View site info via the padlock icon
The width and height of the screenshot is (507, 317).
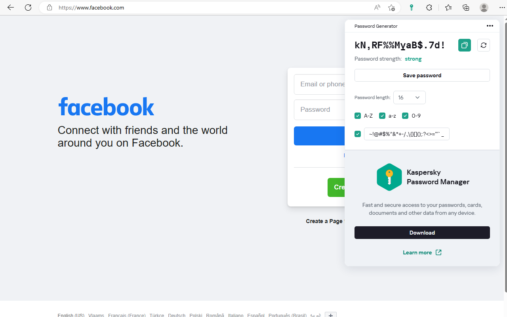50,8
